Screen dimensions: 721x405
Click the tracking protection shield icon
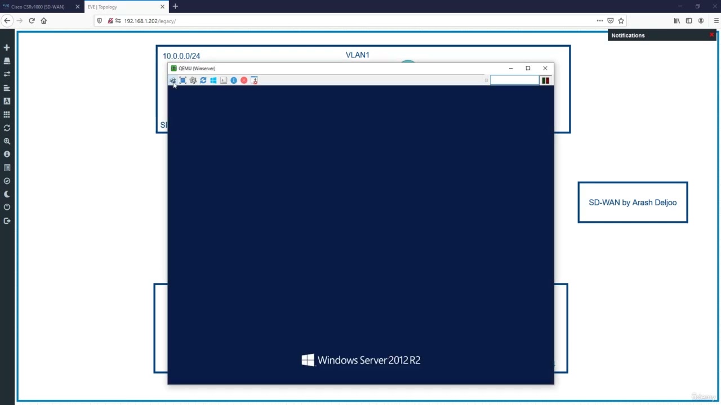(100, 21)
